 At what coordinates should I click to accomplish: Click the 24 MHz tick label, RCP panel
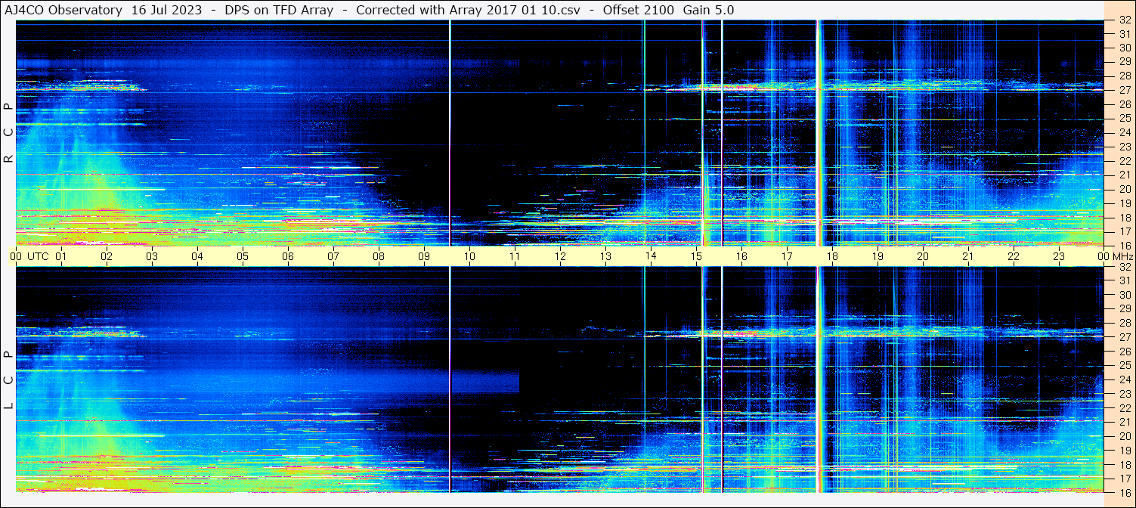coord(1125,132)
